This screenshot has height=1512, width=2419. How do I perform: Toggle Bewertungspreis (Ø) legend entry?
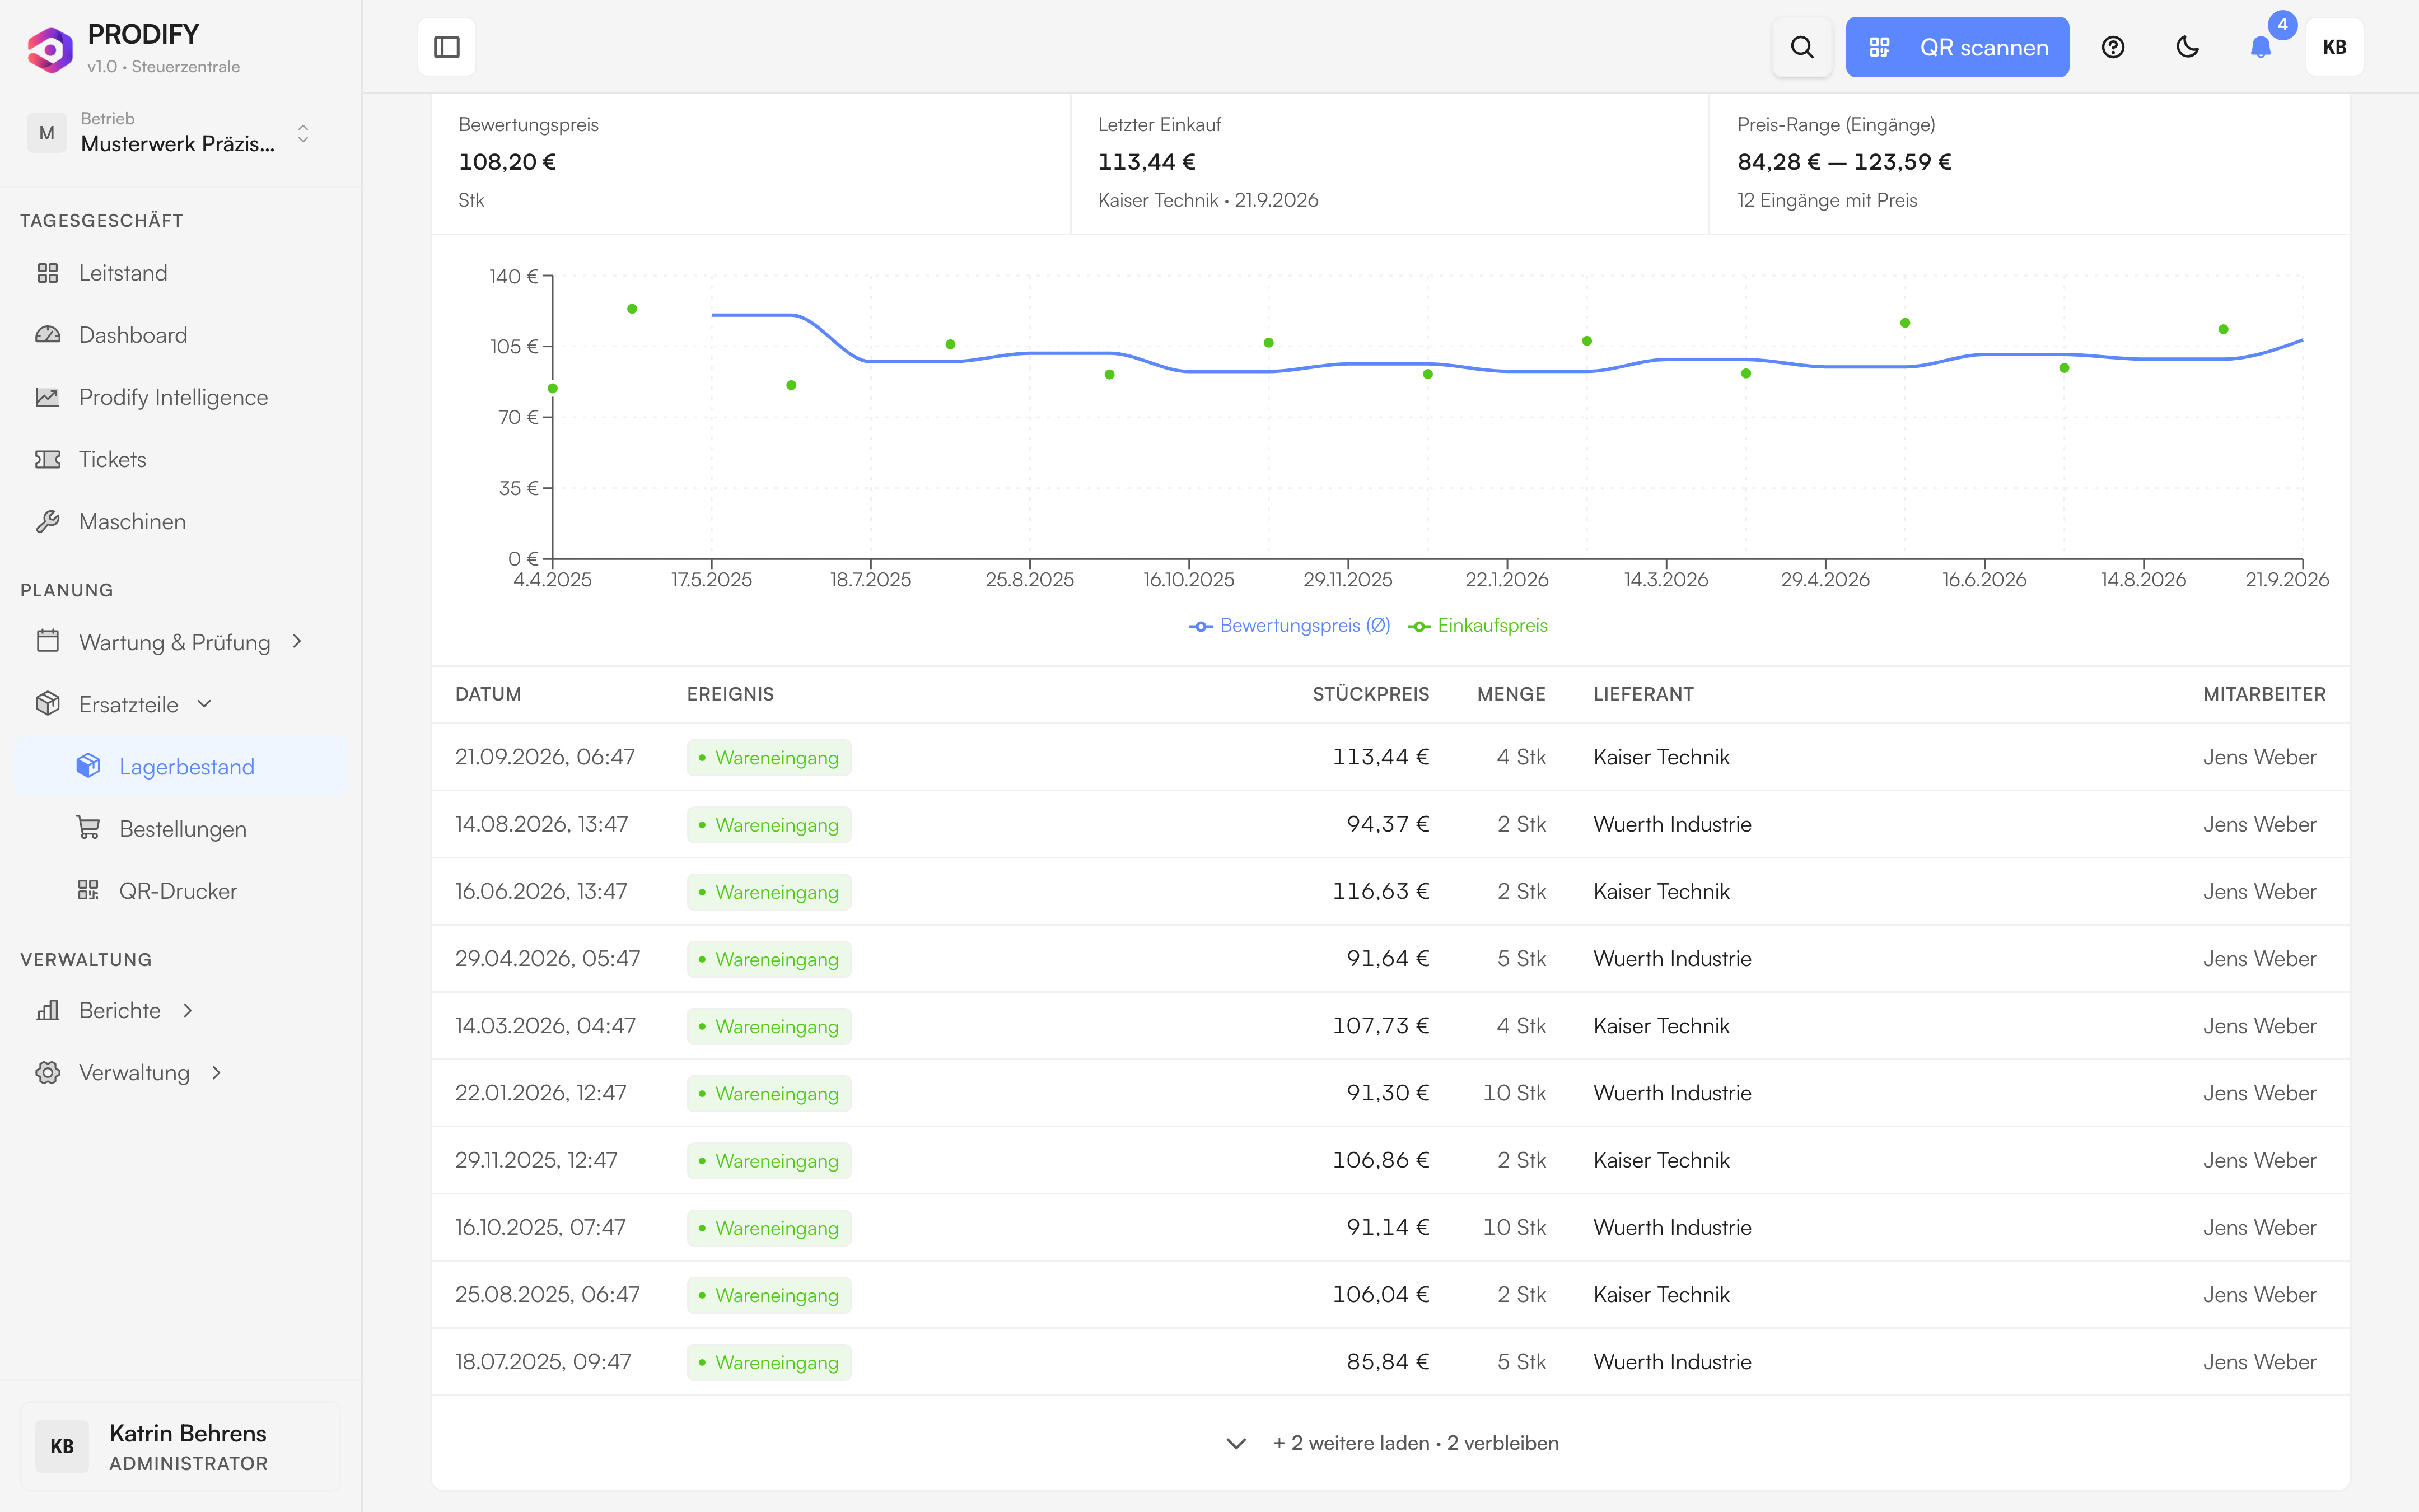[x=1290, y=625]
